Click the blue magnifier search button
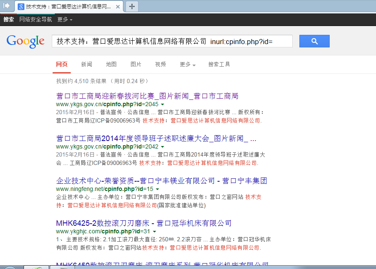Viewport: 376px width, 269px height. 315,41
